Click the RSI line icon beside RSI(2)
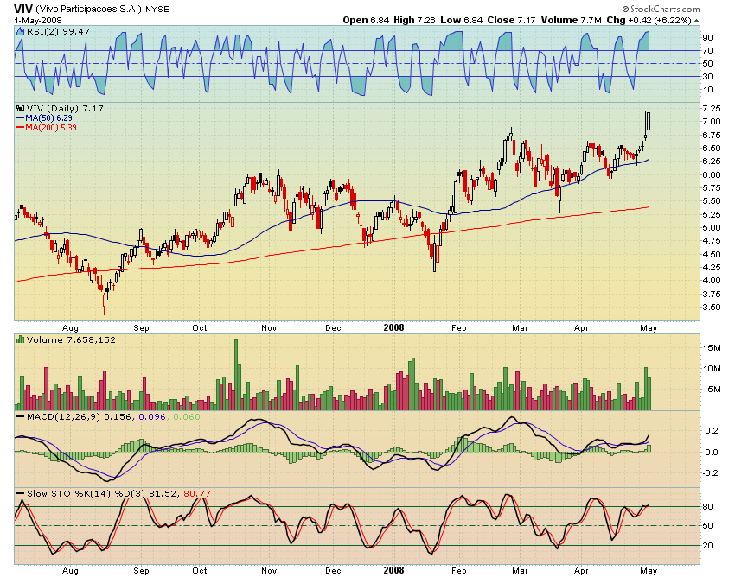This screenshot has width=735, height=577. click(x=20, y=31)
